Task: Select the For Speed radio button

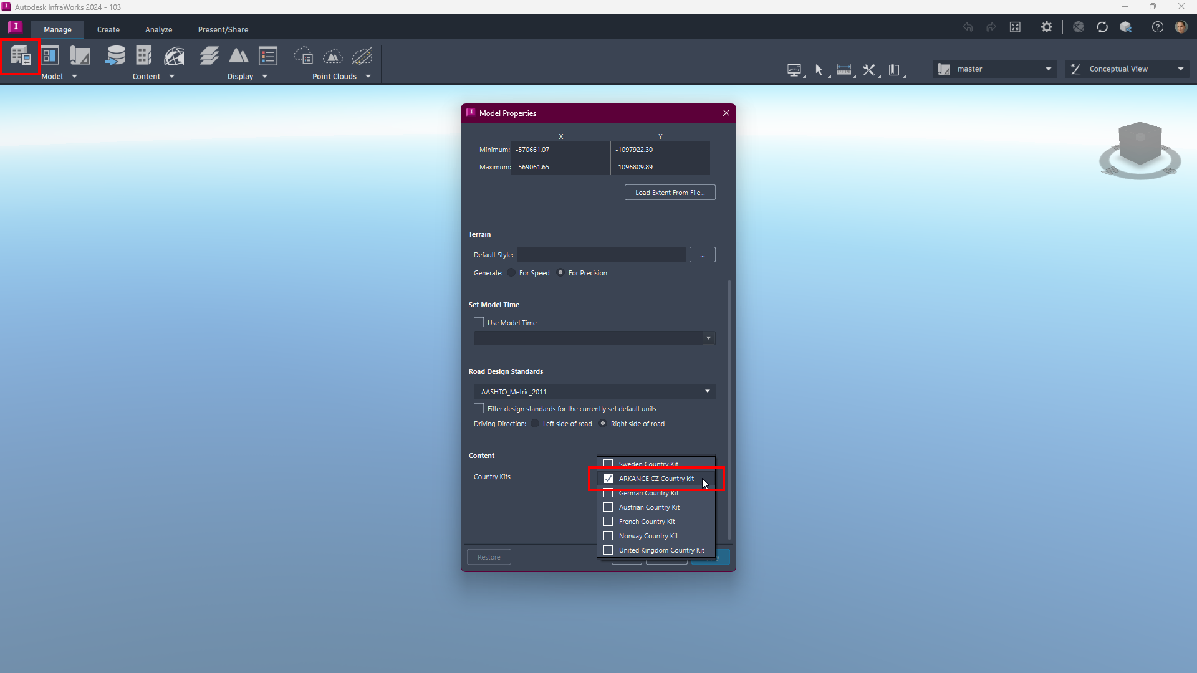Action: coord(512,273)
